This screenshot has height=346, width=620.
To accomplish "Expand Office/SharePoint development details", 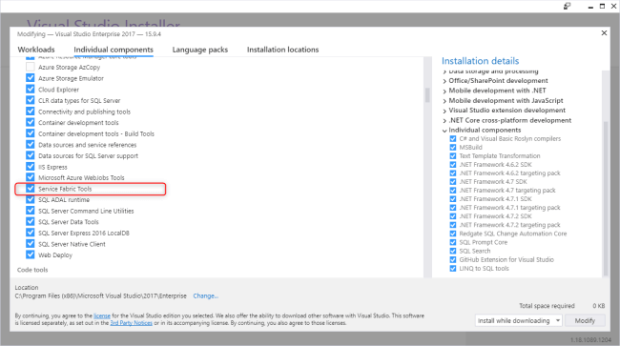I will point(444,81).
